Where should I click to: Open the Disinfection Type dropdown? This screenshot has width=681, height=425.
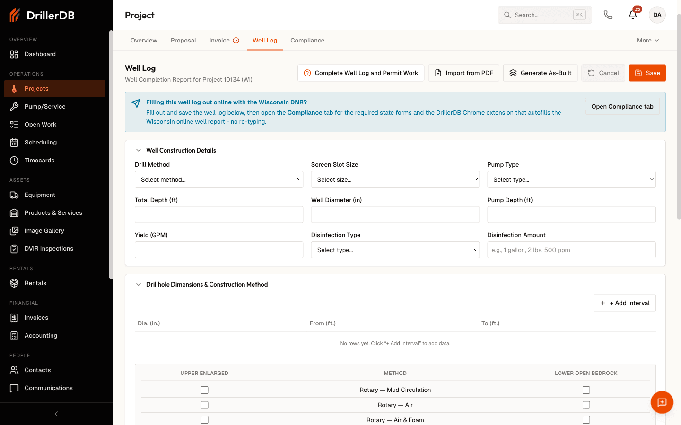tap(395, 250)
